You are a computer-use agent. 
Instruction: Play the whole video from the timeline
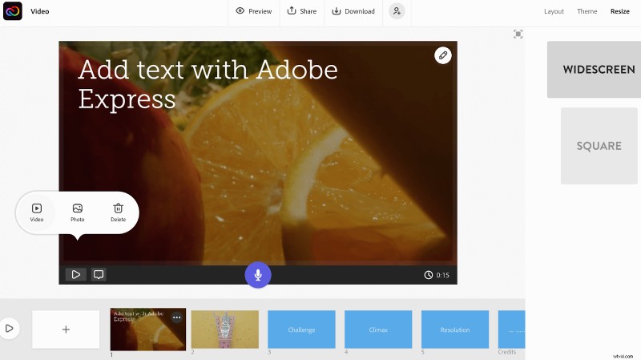click(10, 328)
